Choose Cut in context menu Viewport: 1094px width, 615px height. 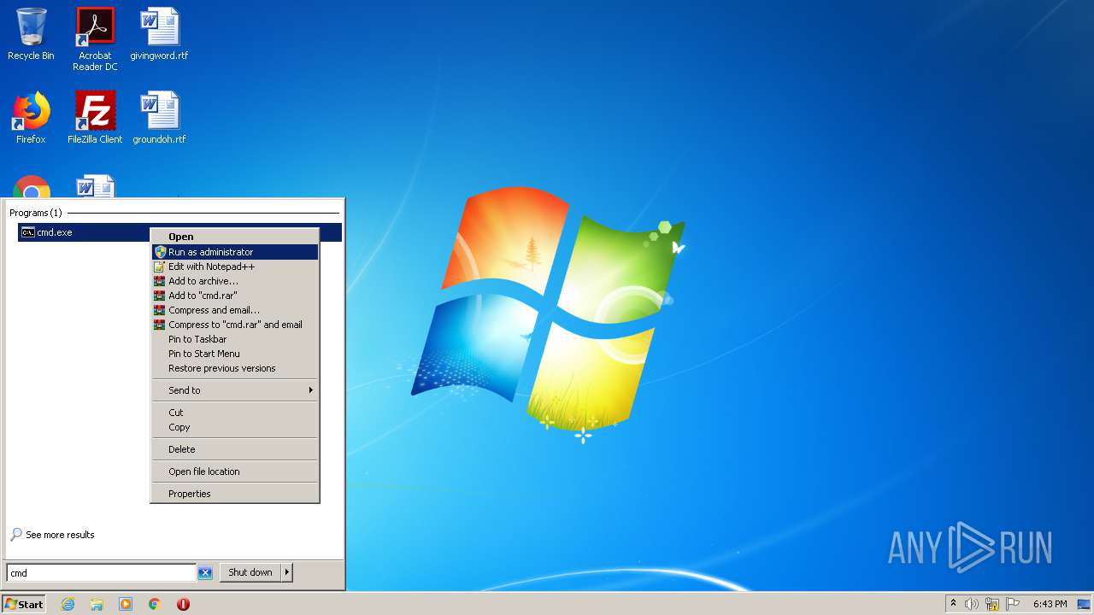coord(235,413)
